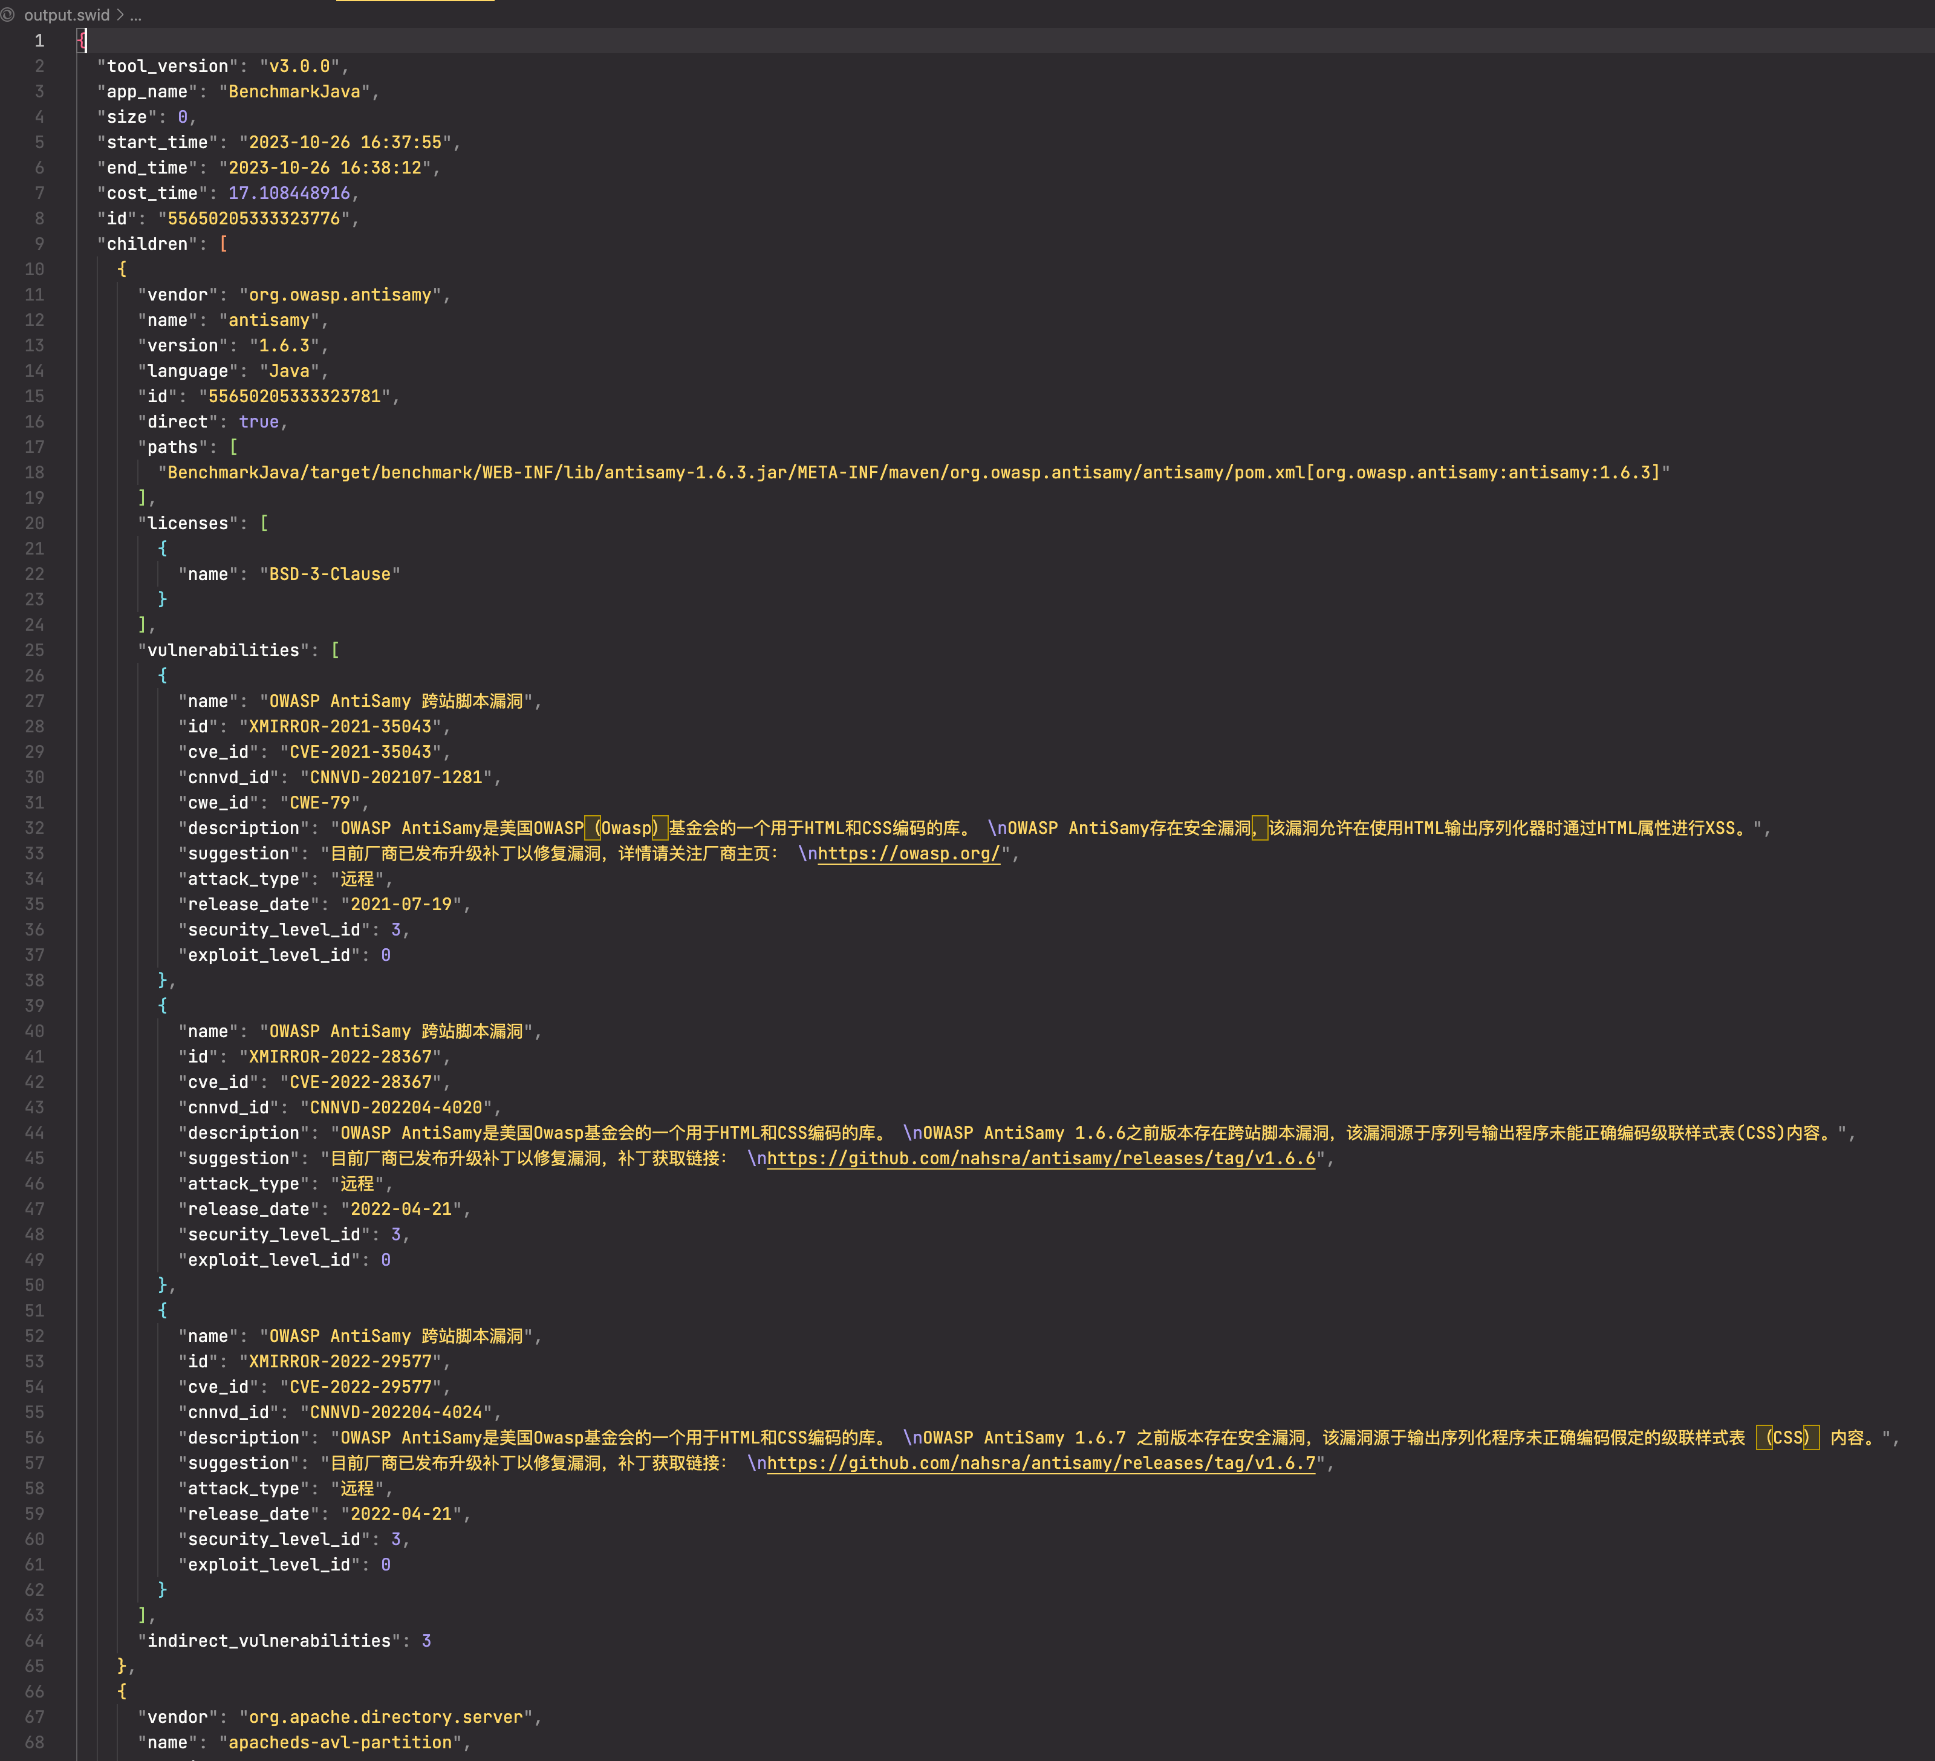Click the cve_id value CVE-2022-28367
The width and height of the screenshot is (1935, 1761).
(360, 1081)
